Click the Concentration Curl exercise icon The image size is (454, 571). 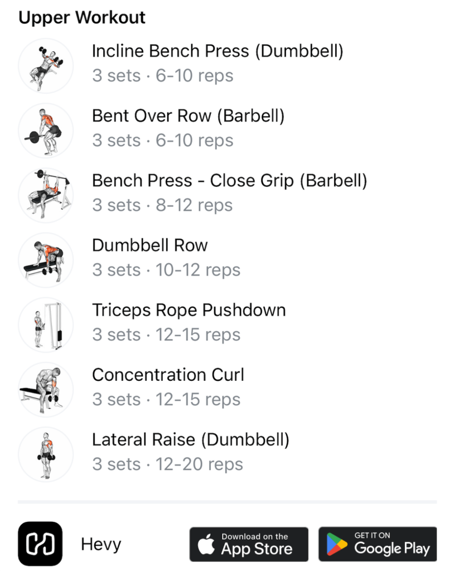(x=46, y=390)
